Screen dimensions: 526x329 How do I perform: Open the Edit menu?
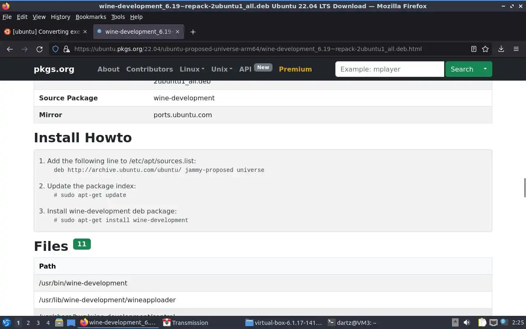[22, 17]
